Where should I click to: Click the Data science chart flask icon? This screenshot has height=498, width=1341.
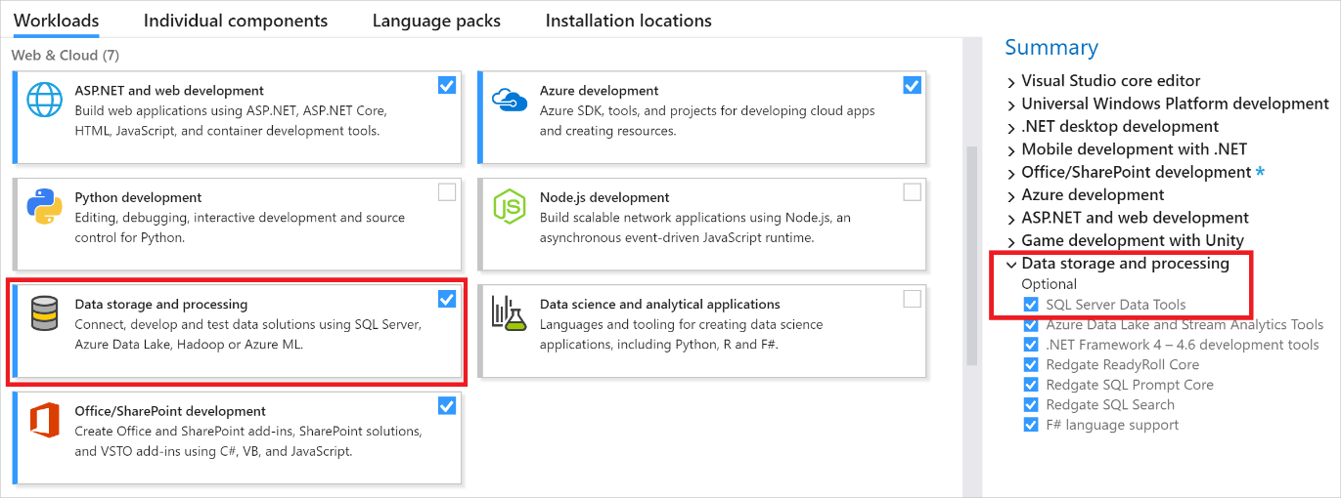point(509,313)
